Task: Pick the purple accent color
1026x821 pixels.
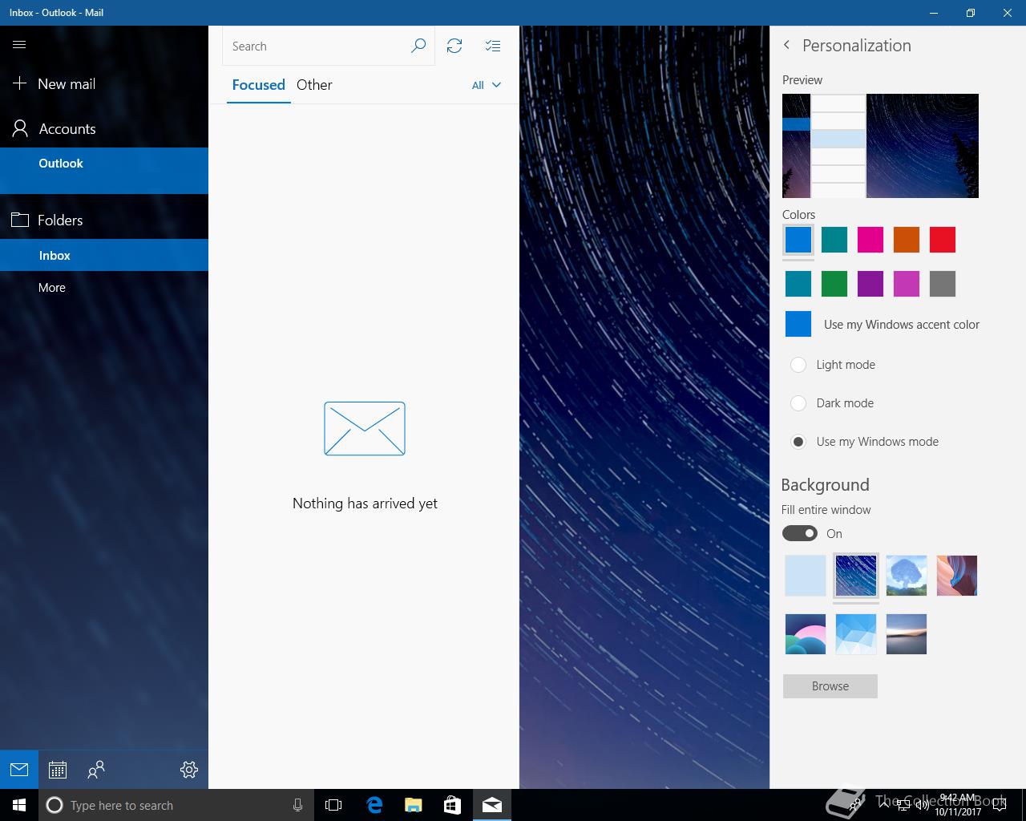Action: pos(870,284)
